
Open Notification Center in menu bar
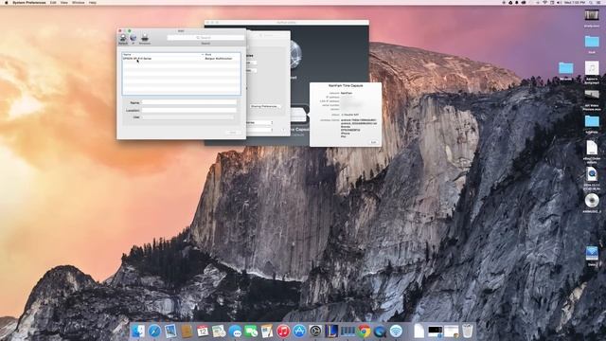(599, 2)
